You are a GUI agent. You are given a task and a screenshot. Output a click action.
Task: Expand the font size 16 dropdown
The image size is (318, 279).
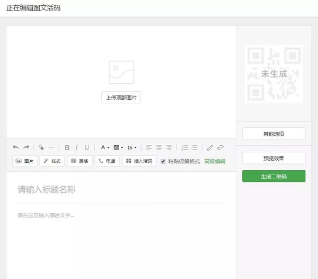point(132,147)
